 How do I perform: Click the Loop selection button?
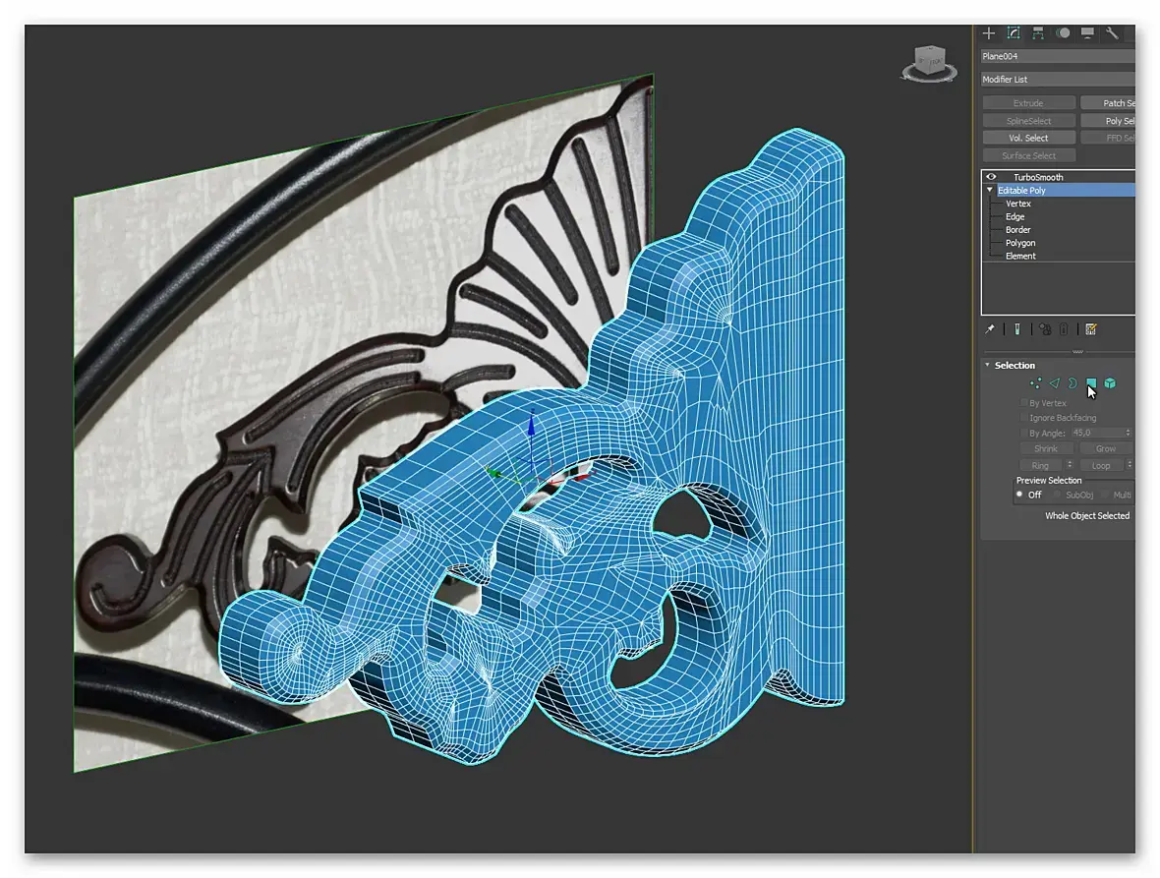point(1101,465)
